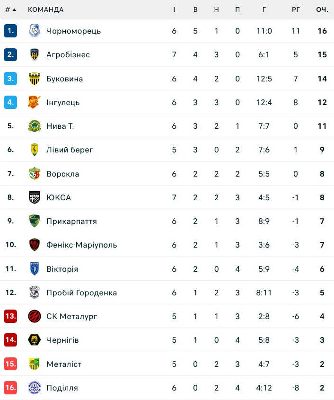Sort by the ОЧ. points column header
The image size is (334, 400).
point(322,9)
